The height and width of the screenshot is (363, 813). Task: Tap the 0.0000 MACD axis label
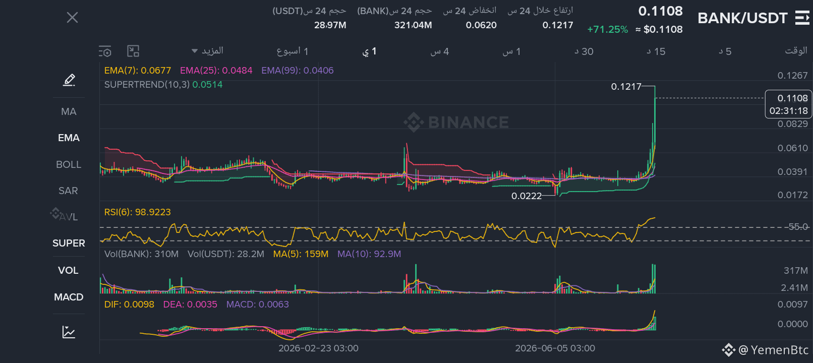point(792,324)
